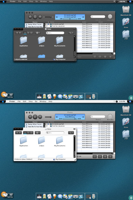Open the gear action menu in white Data window
Screen dimensions: 133x200
pyautogui.click(x=37, y=133)
